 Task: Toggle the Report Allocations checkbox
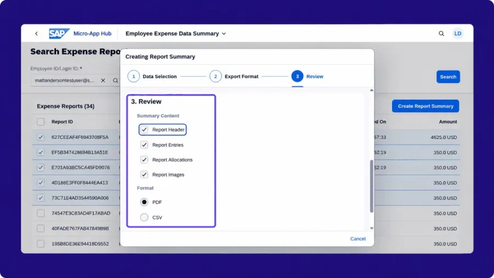(x=144, y=159)
